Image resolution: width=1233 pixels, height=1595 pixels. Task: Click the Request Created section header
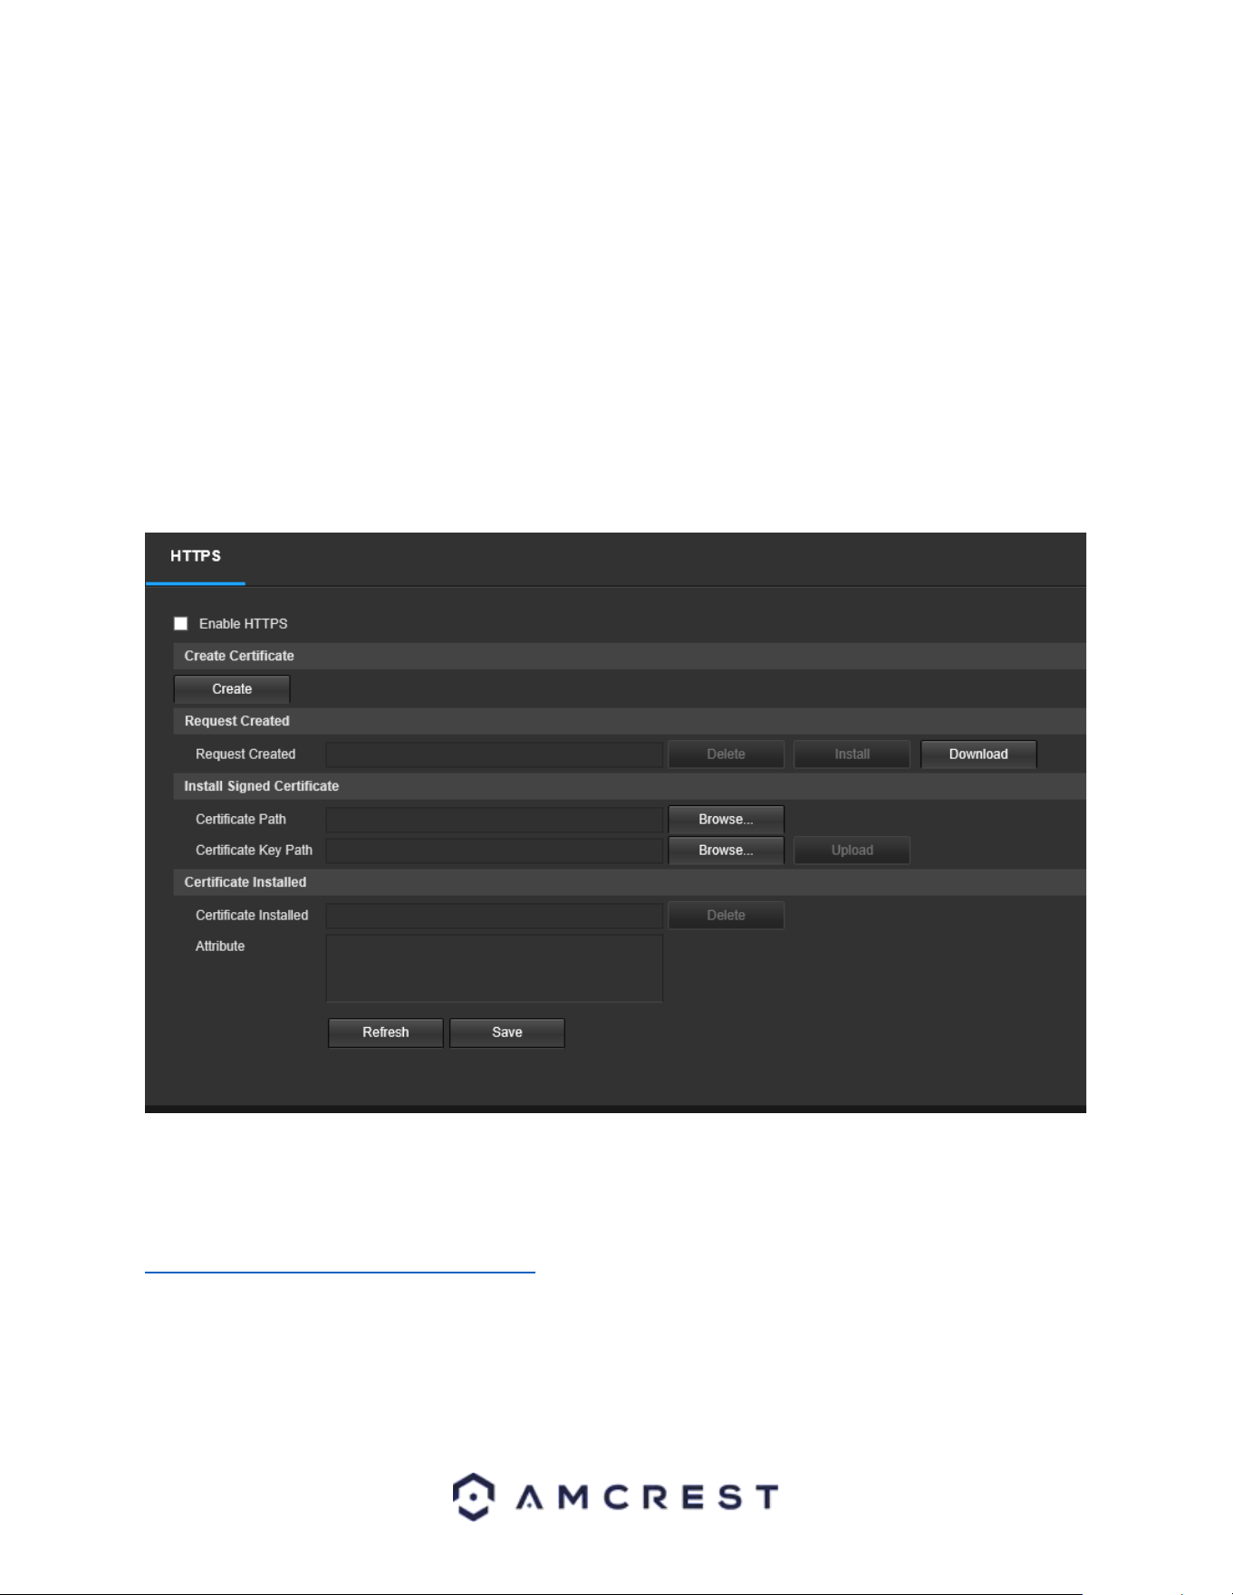click(x=630, y=721)
